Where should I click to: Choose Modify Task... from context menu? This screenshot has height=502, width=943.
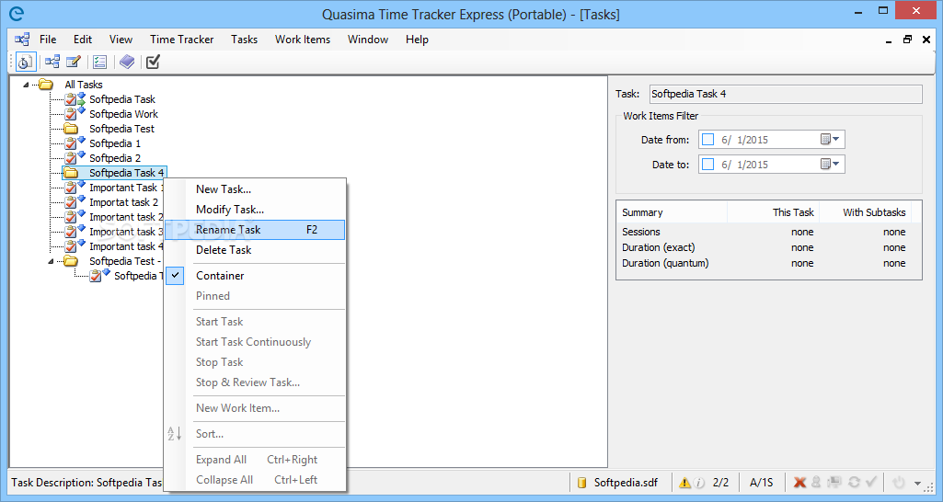(x=255, y=210)
